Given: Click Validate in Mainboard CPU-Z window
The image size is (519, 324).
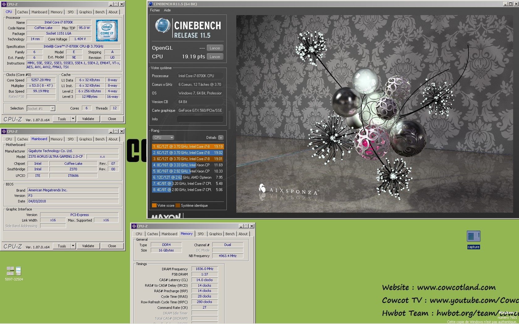Looking at the screenshot, I should click(x=88, y=246).
